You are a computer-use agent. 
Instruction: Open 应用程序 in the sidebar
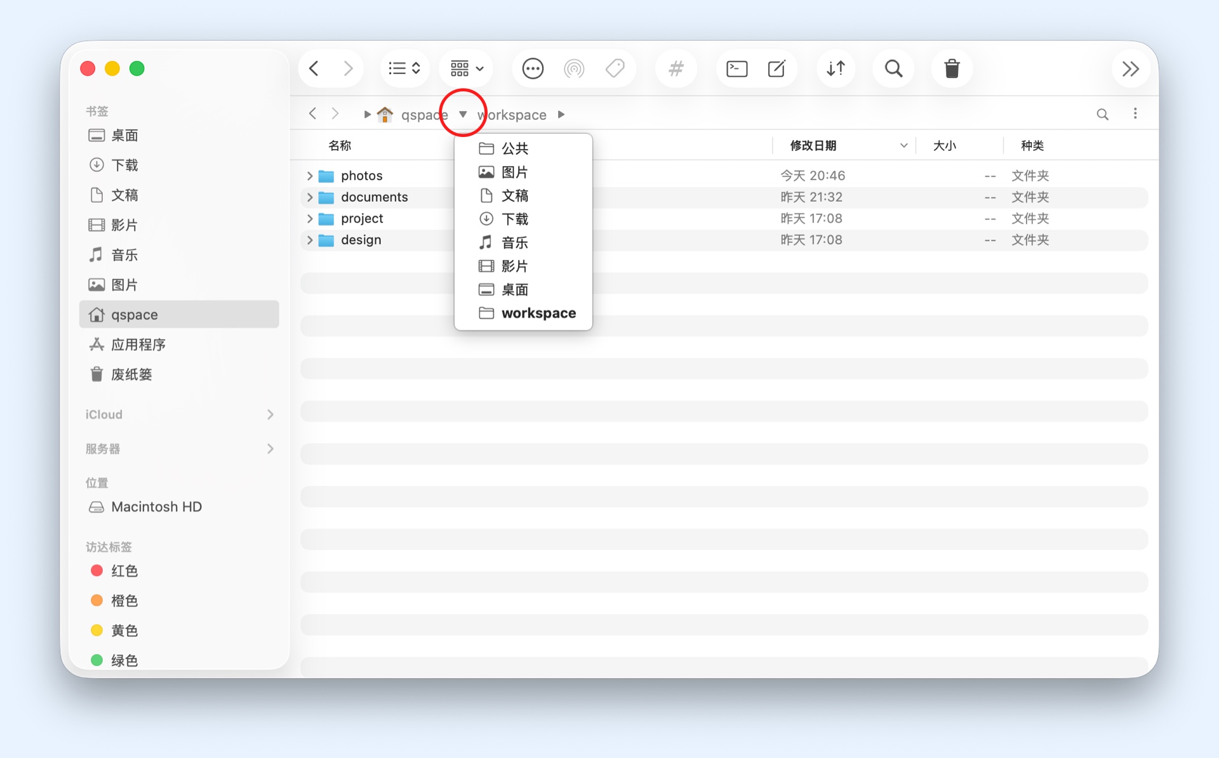tap(138, 344)
